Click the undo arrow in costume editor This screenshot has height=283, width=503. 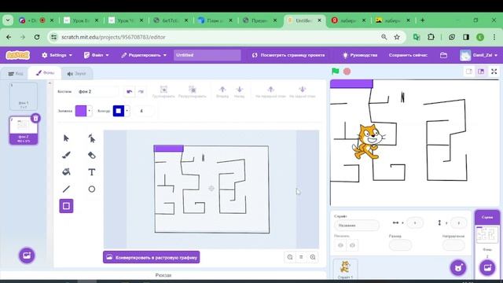pos(129,92)
